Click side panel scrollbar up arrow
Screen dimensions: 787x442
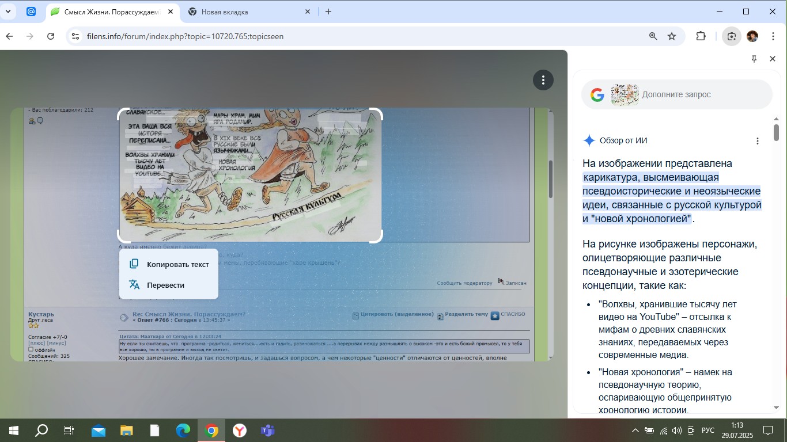pos(776,119)
